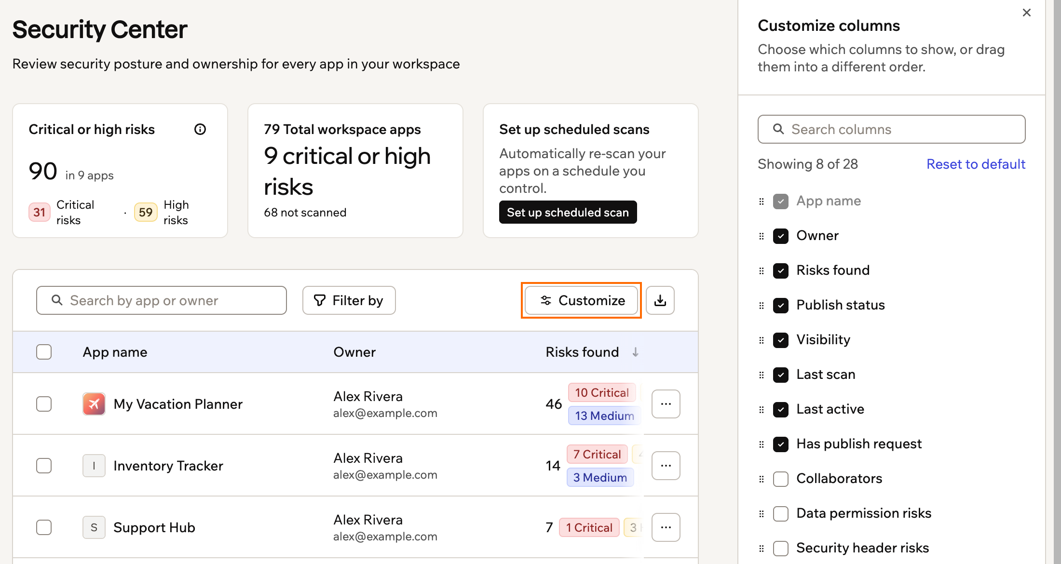Grab the drag handle for Risks found column
The width and height of the screenshot is (1061, 564).
pos(762,271)
